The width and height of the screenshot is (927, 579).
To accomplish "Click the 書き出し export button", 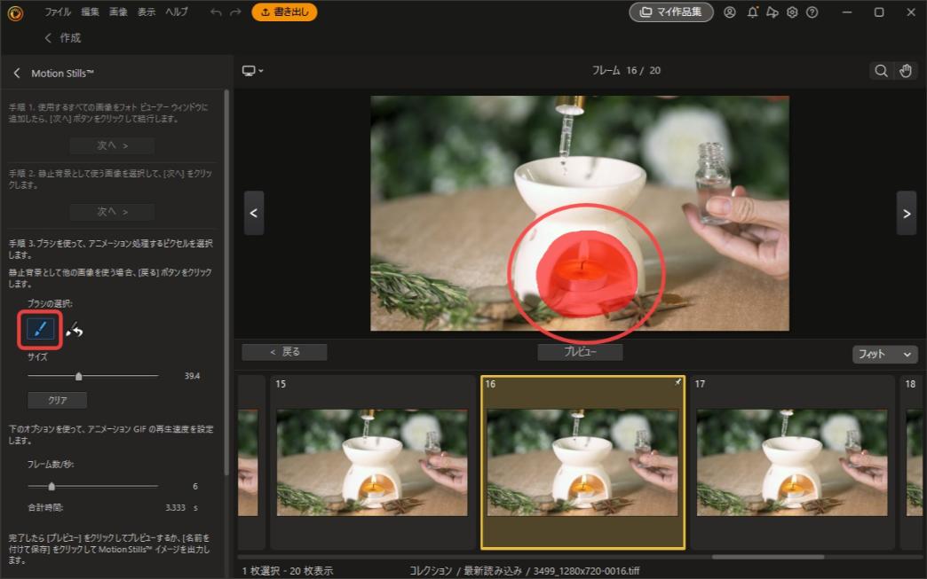I will coord(284,12).
